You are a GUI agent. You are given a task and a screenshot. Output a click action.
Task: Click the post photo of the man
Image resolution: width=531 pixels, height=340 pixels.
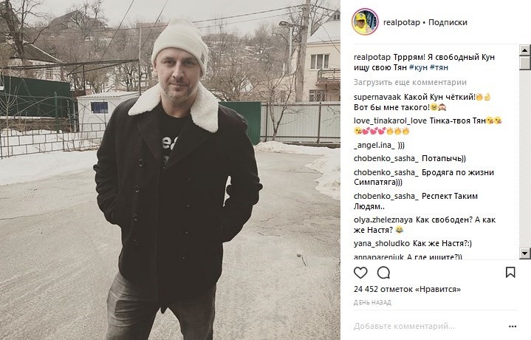pos(170,170)
